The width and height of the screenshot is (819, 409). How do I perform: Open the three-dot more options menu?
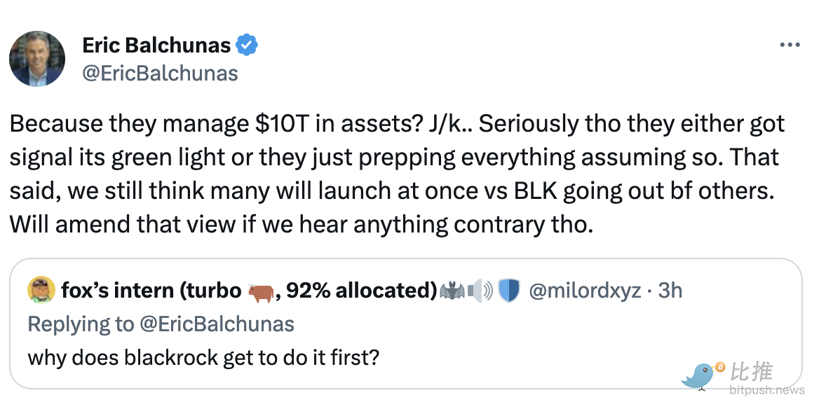click(x=790, y=45)
